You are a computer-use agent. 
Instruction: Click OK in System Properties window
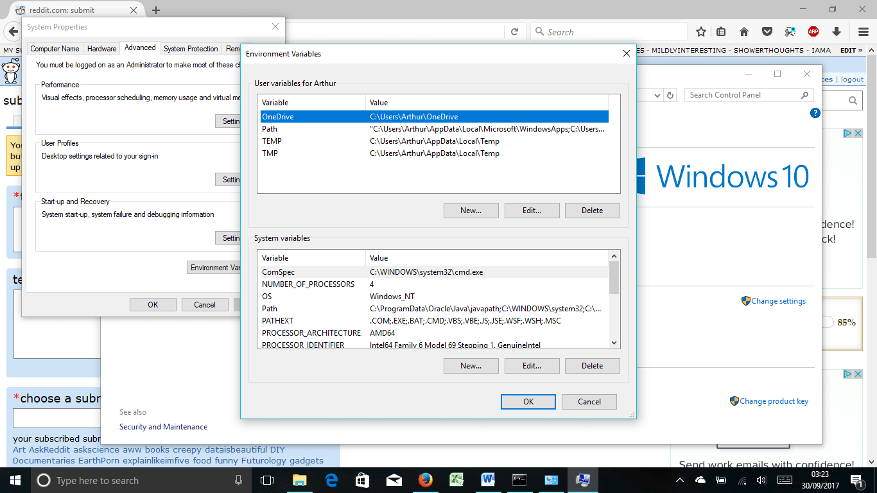click(x=153, y=305)
